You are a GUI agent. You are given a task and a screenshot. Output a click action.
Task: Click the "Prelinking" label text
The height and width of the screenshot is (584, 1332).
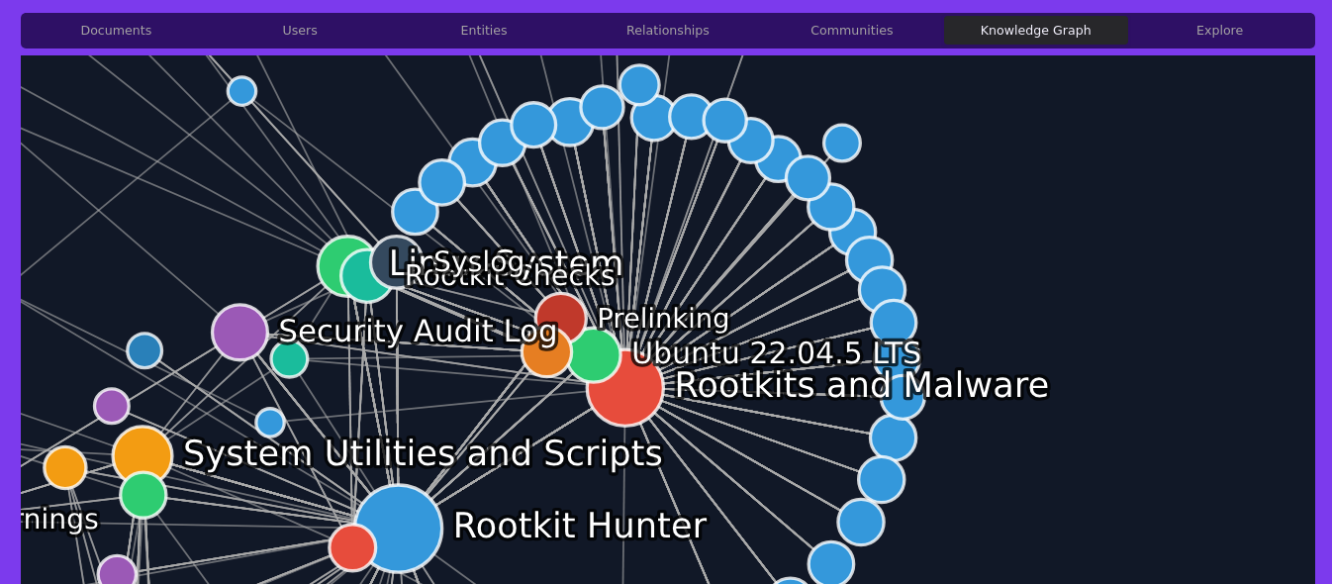click(x=663, y=319)
